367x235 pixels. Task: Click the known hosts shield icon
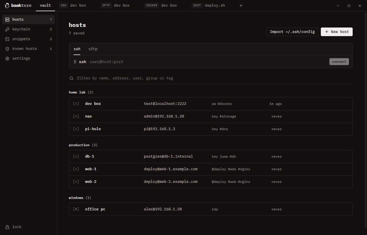[x=7, y=49]
